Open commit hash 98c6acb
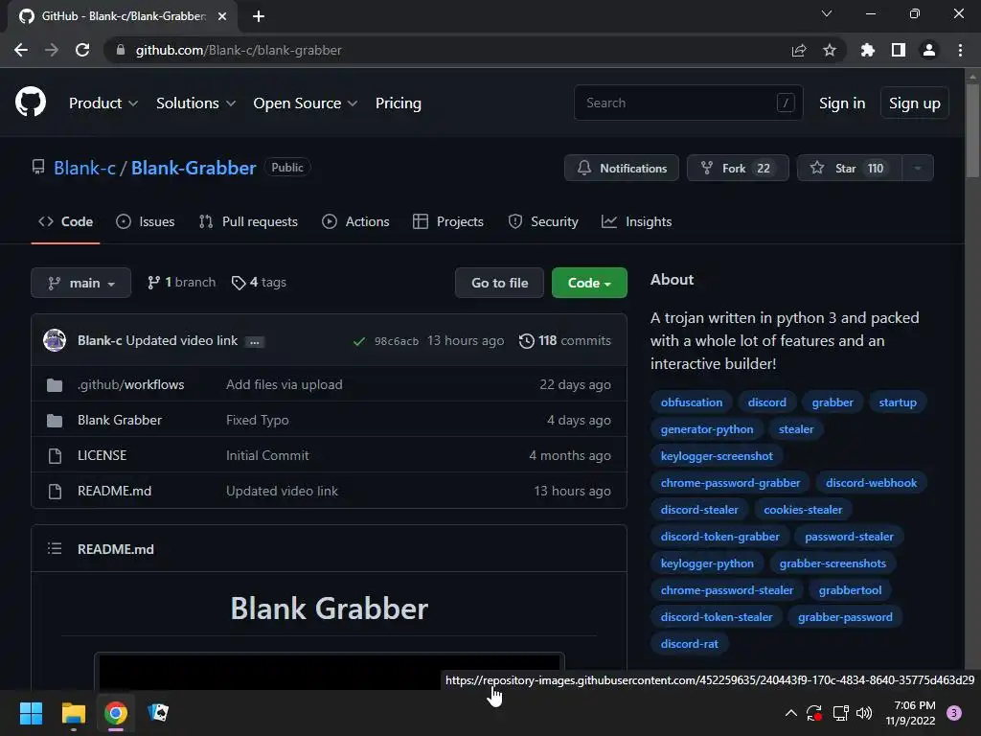981x736 pixels. pos(396,341)
